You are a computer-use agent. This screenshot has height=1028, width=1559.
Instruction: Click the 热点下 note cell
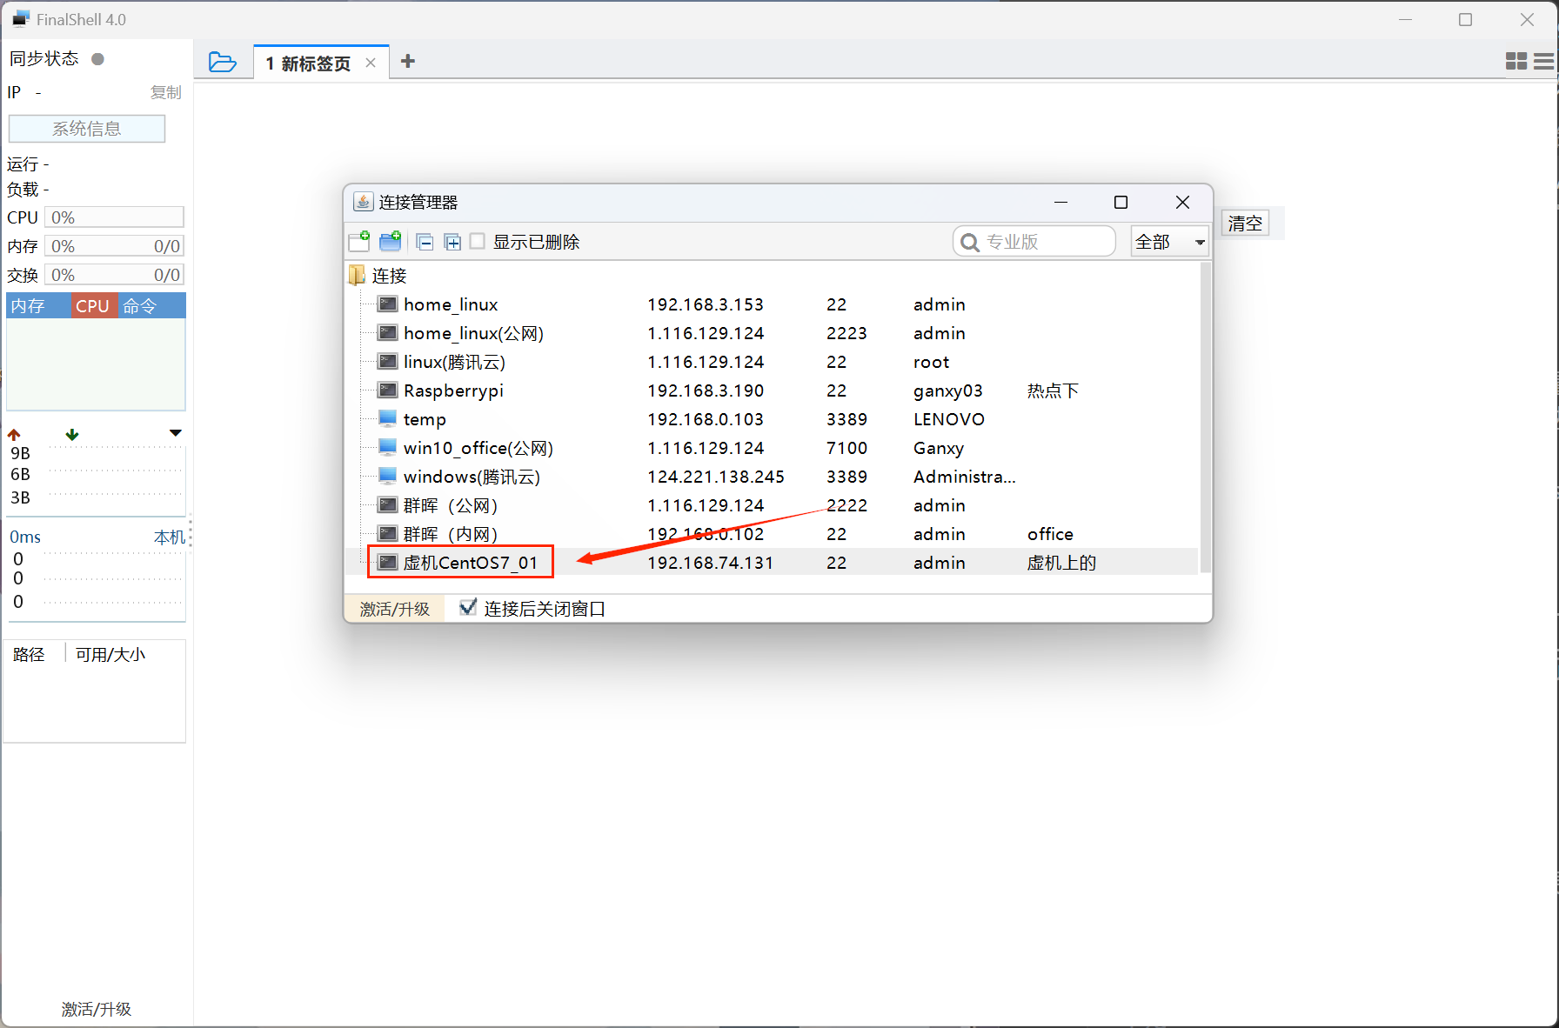click(x=1053, y=391)
